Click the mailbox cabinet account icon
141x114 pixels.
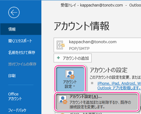(61, 45)
